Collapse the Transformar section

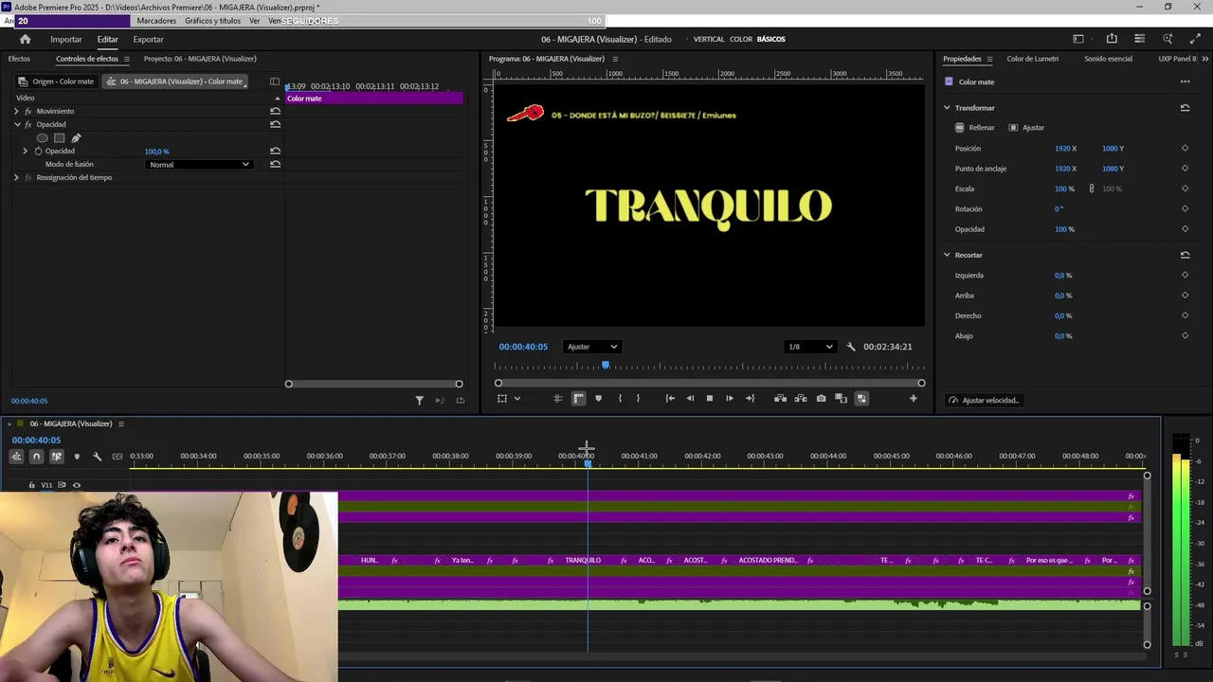pos(947,108)
